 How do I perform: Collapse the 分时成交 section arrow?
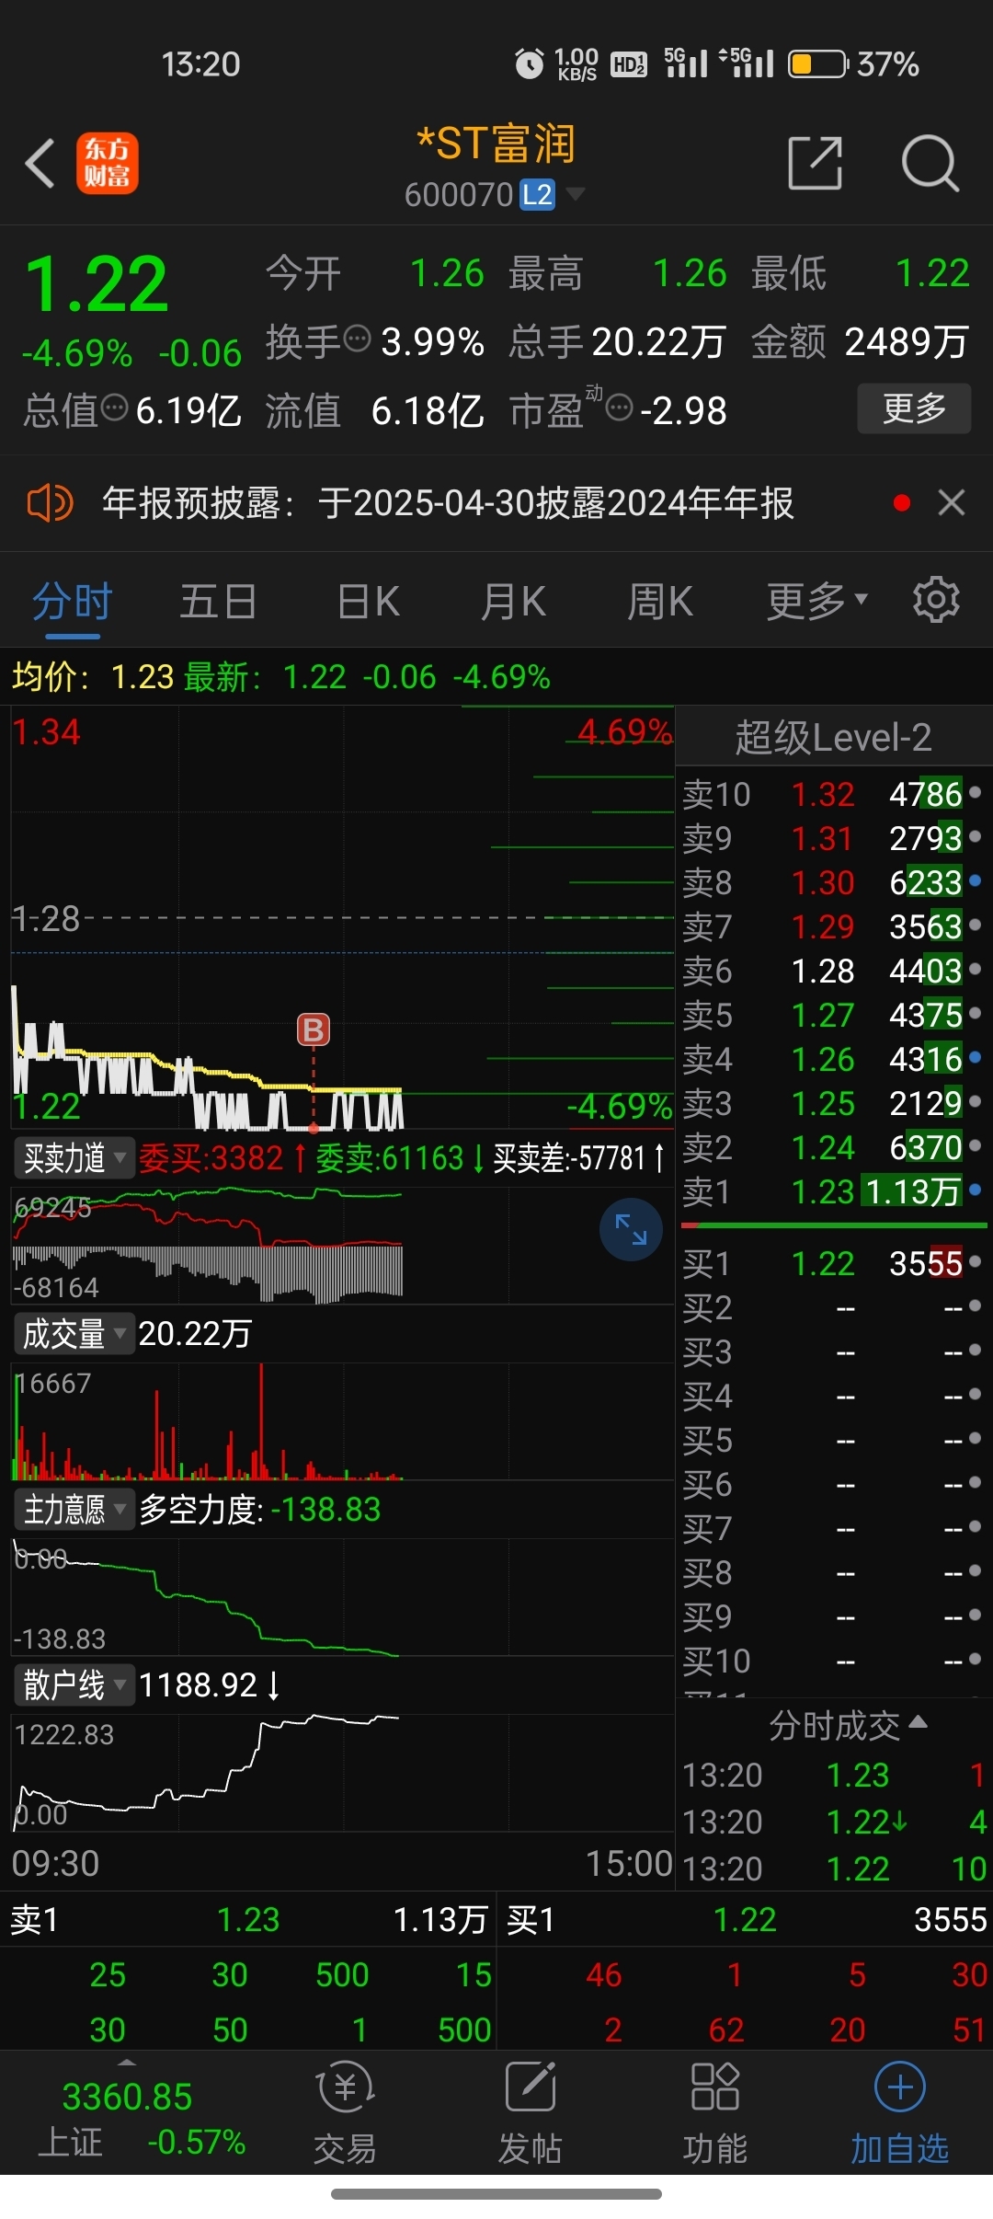coord(918,1721)
